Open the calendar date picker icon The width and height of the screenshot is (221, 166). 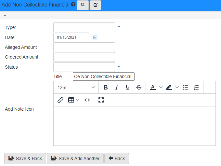pyautogui.click(x=95, y=37)
